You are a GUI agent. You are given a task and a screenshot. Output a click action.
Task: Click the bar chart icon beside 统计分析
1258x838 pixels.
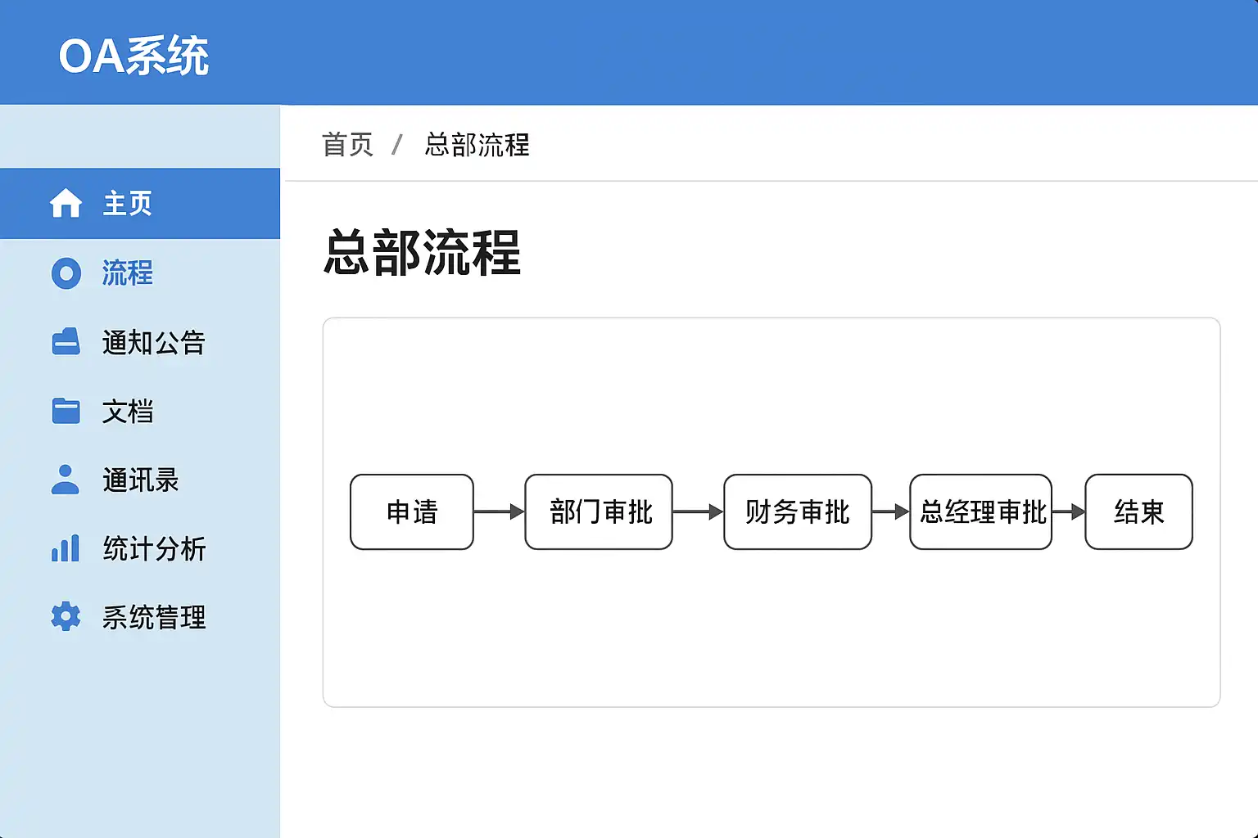(66, 548)
